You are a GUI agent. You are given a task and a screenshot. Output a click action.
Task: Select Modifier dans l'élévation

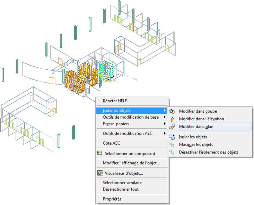210,119
